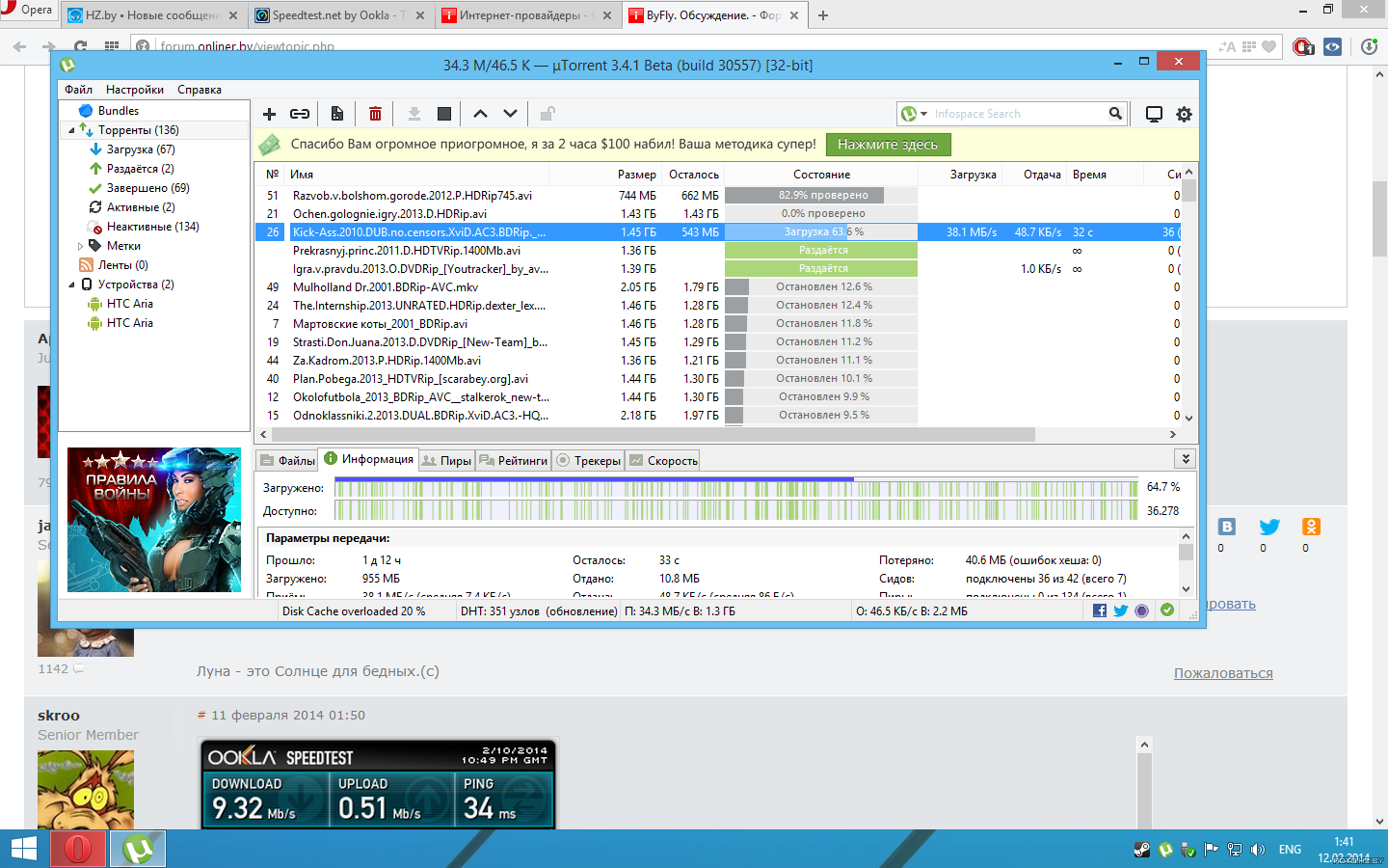Open the Настройки menu
This screenshot has height=868, width=1388.
tap(135, 90)
